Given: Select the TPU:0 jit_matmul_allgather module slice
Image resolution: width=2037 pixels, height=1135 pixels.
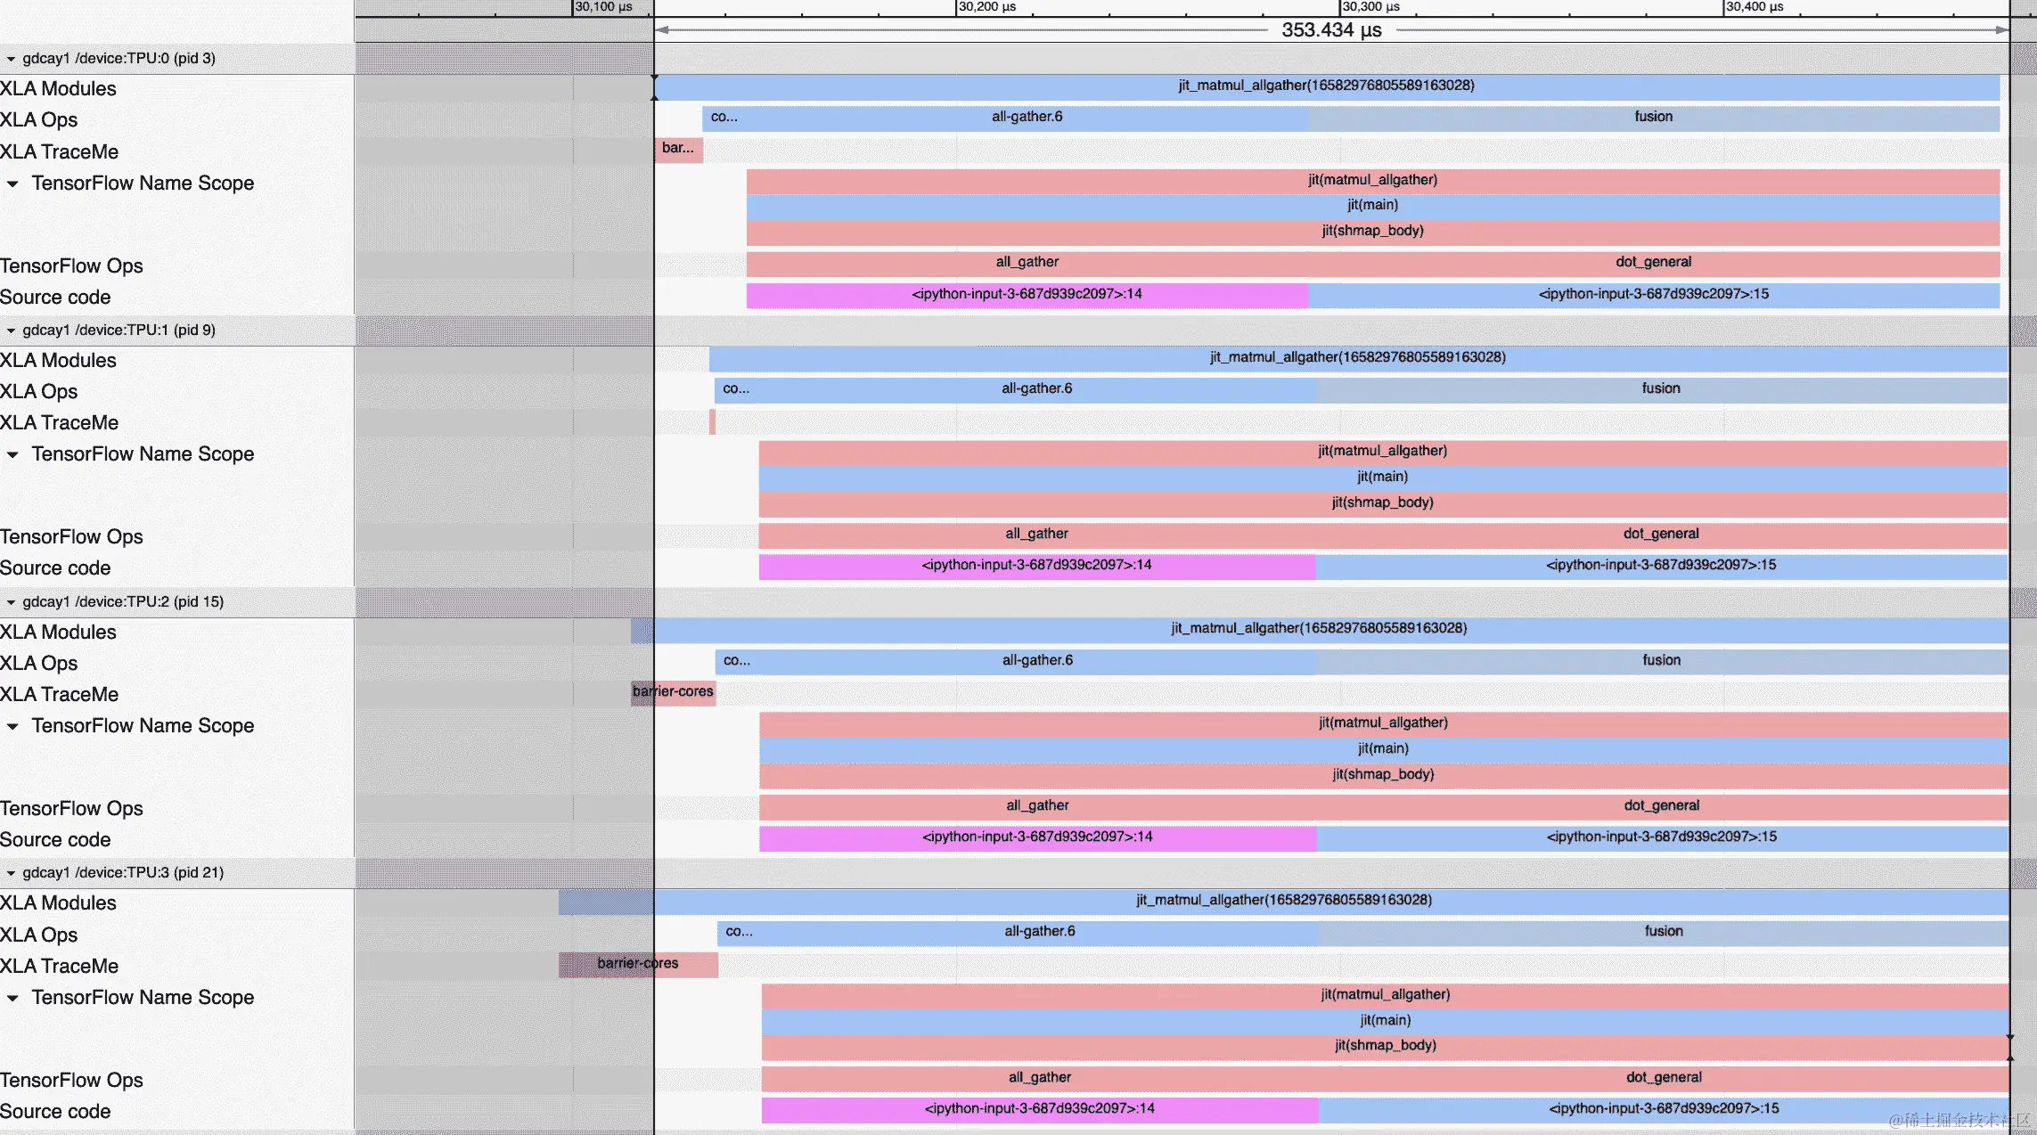Looking at the screenshot, I should [1326, 86].
